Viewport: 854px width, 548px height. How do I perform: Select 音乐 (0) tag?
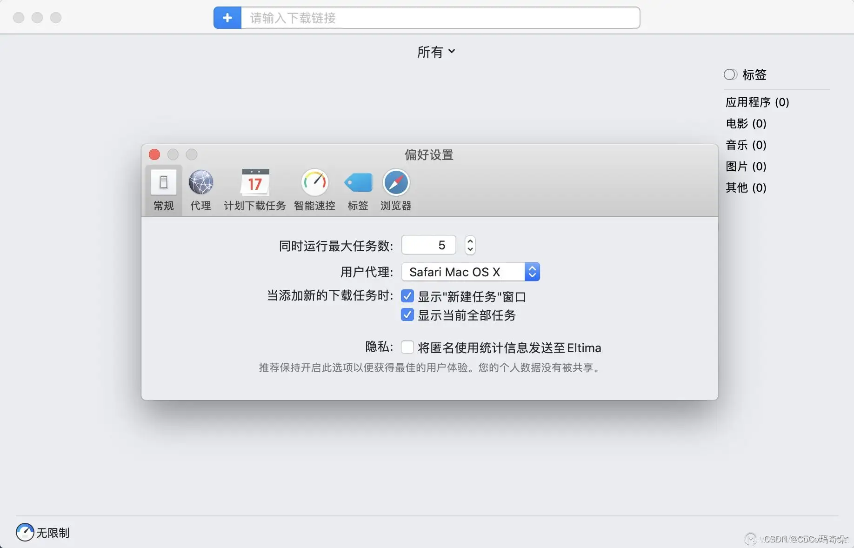click(746, 145)
